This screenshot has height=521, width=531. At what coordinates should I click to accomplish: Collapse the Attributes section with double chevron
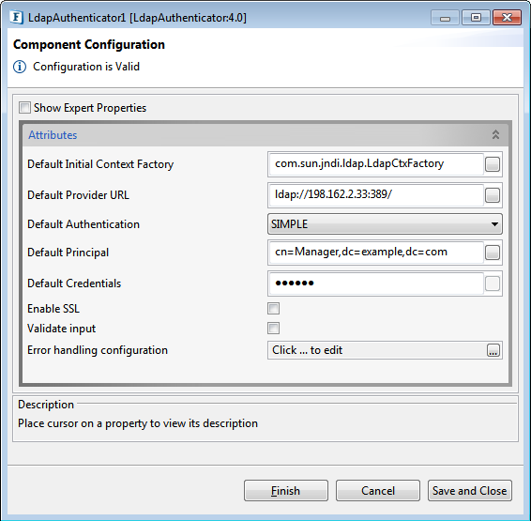point(495,135)
